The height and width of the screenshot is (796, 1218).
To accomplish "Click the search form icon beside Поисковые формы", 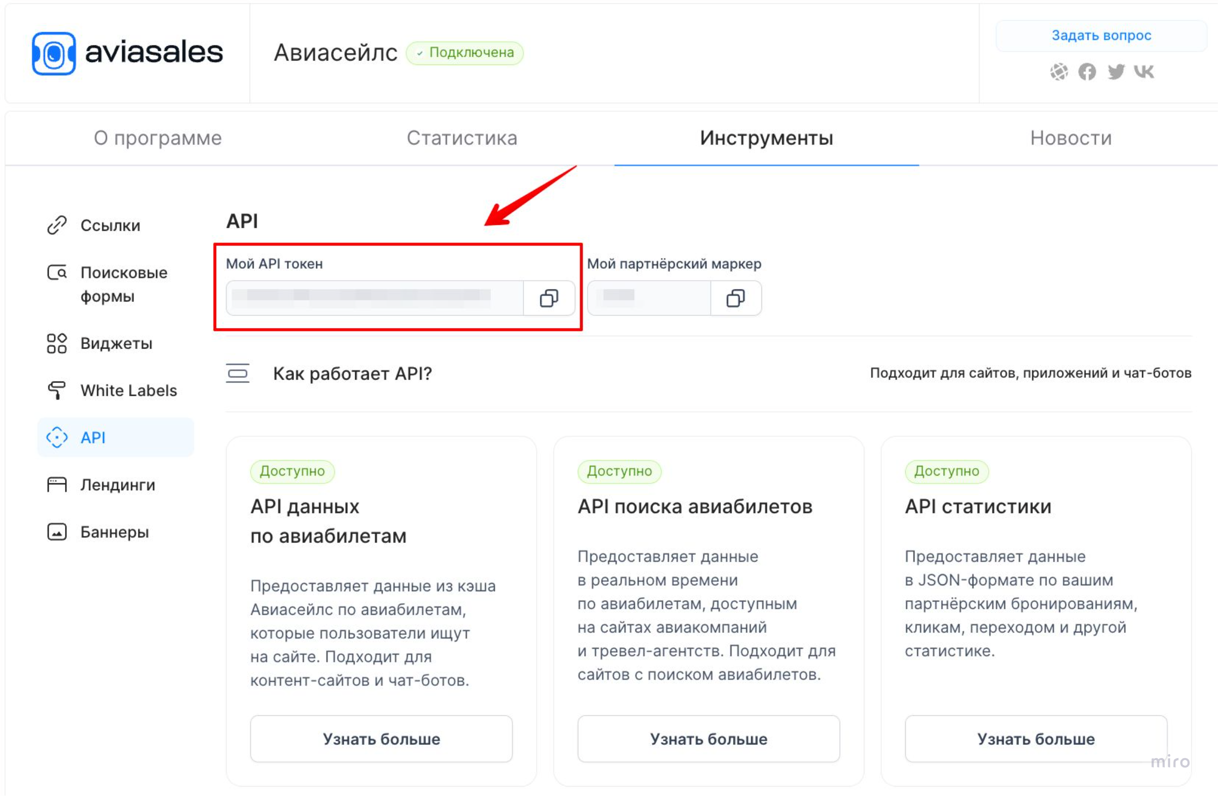I will (x=57, y=273).
